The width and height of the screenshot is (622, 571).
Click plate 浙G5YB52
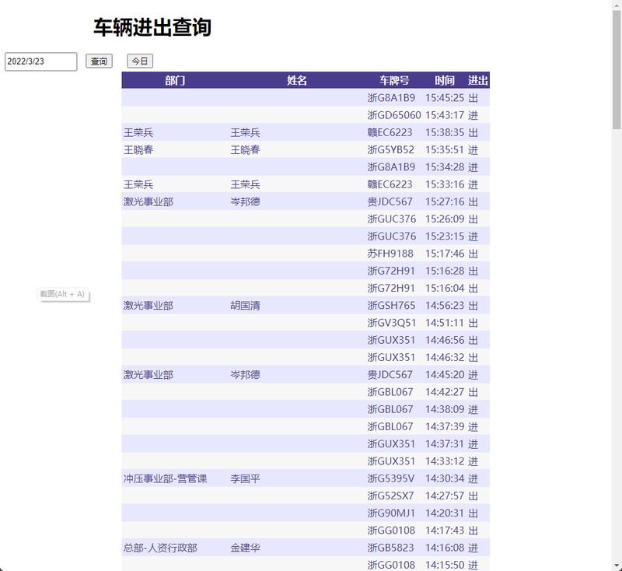(x=391, y=149)
